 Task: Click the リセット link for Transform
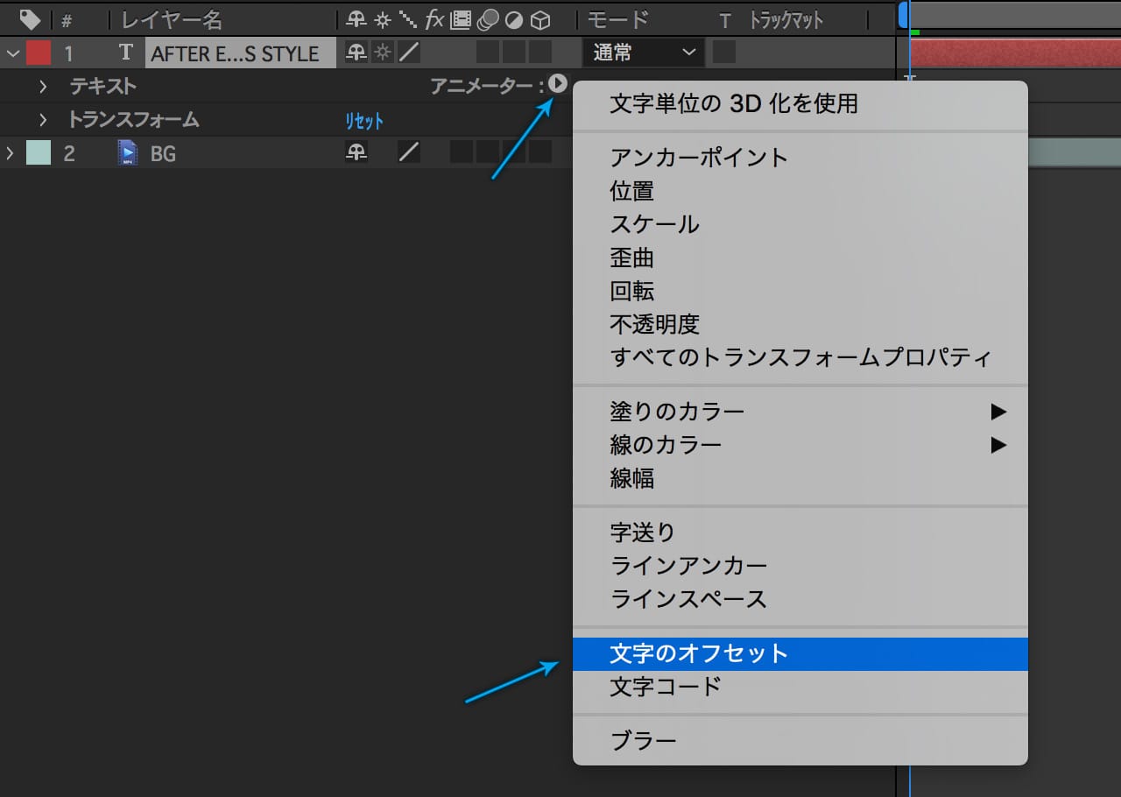click(364, 121)
